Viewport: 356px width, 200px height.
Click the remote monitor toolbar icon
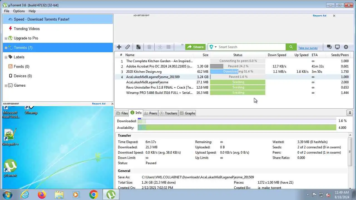click(x=337, y=47)
